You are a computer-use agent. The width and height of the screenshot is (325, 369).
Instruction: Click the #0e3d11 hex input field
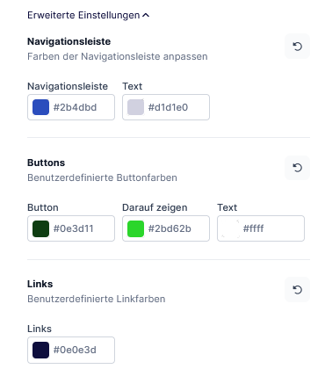click(x=83, y=228)
